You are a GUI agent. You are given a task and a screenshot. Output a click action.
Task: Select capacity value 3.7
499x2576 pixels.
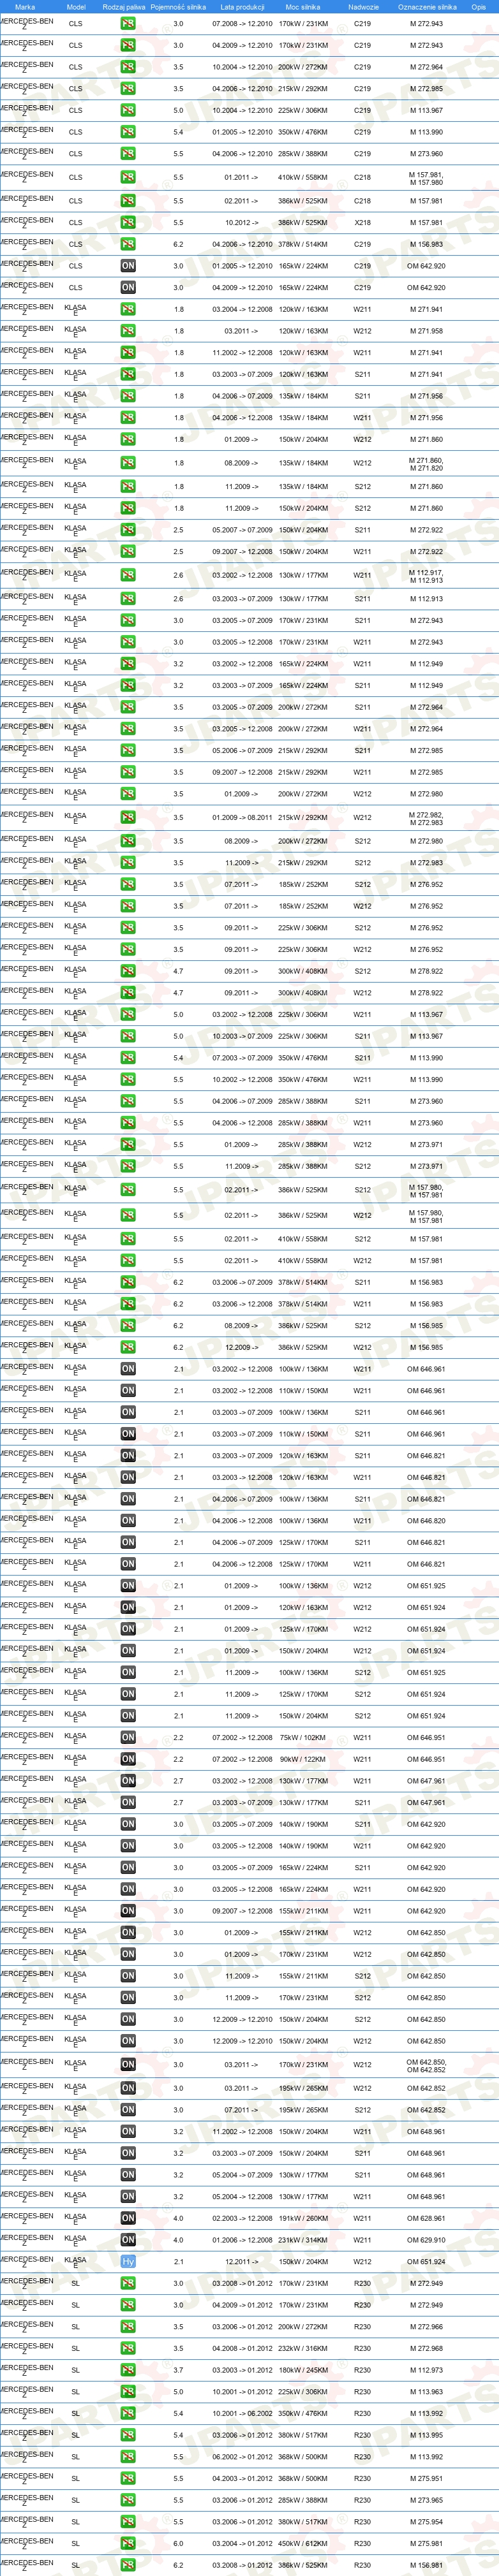tap(178, 2370)
